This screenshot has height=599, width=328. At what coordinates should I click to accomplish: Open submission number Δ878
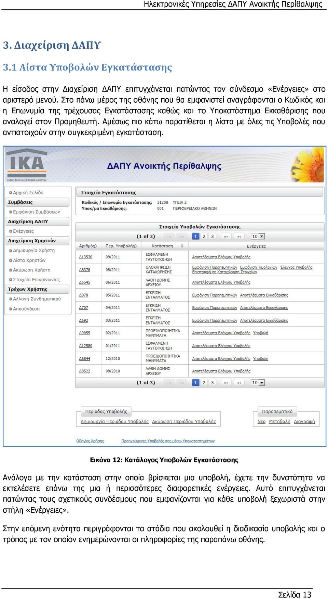point(84,295)
